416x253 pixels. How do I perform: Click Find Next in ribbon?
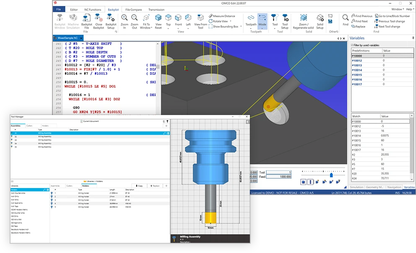coord(359,21)
